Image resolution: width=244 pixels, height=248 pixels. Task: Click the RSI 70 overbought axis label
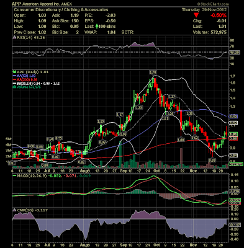click(232, 46)
